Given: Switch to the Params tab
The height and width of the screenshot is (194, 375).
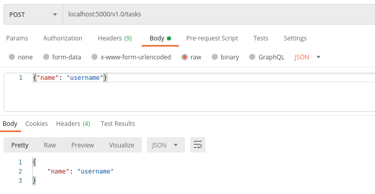Looking at the screenshot, I should (x=17, y=38).
